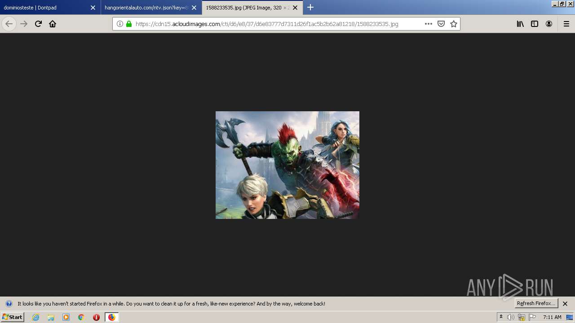Open a new tab with plus button
The image size is (575, 323).
(x=310, y=7)
